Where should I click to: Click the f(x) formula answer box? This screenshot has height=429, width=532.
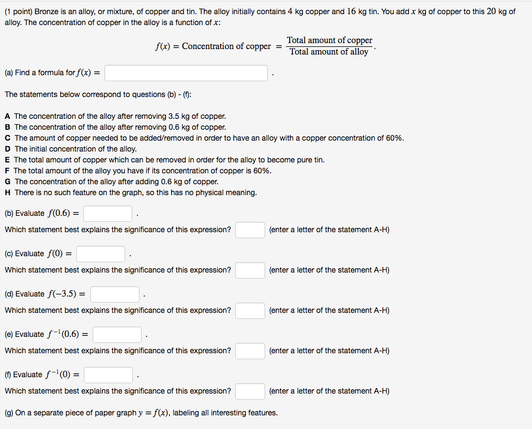point(186,73)
